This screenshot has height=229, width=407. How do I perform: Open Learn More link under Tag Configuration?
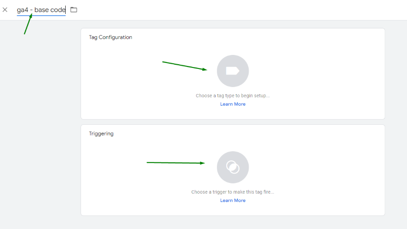point(233,104)
